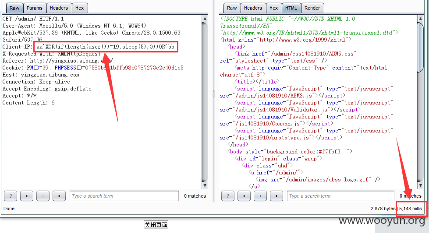Click the '5,148 millis' status text
The width and height of the screenshot is (429, 233).
click(411, 209)
